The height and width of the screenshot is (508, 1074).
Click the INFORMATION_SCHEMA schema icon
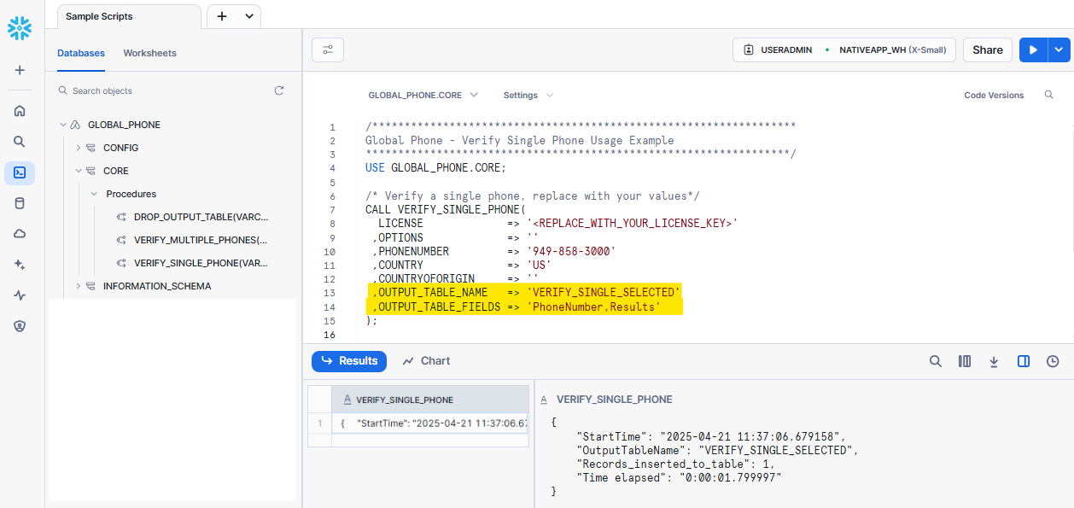click(90, 286)
